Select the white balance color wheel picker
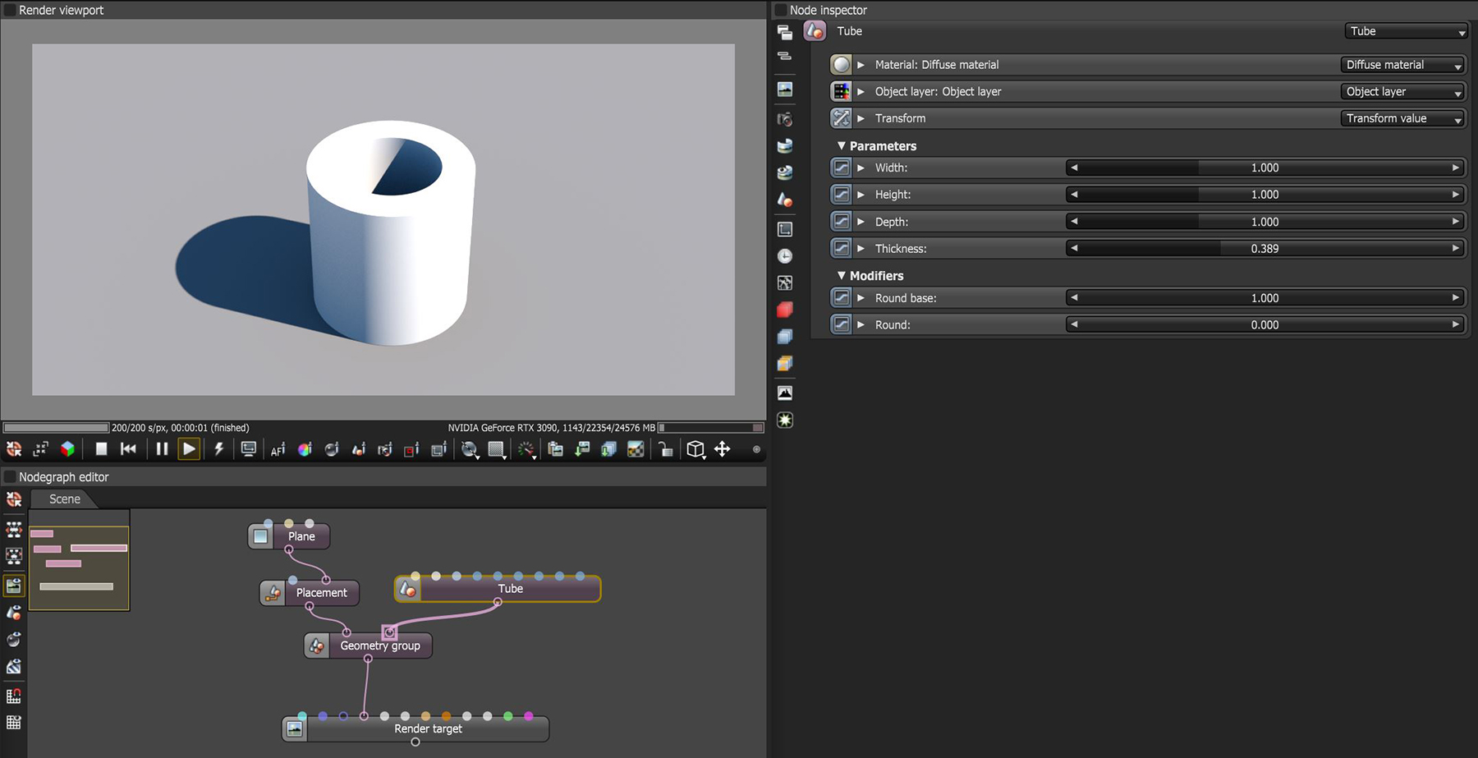The width and height of the screenshot is (1478, 758). coord(305,449)
